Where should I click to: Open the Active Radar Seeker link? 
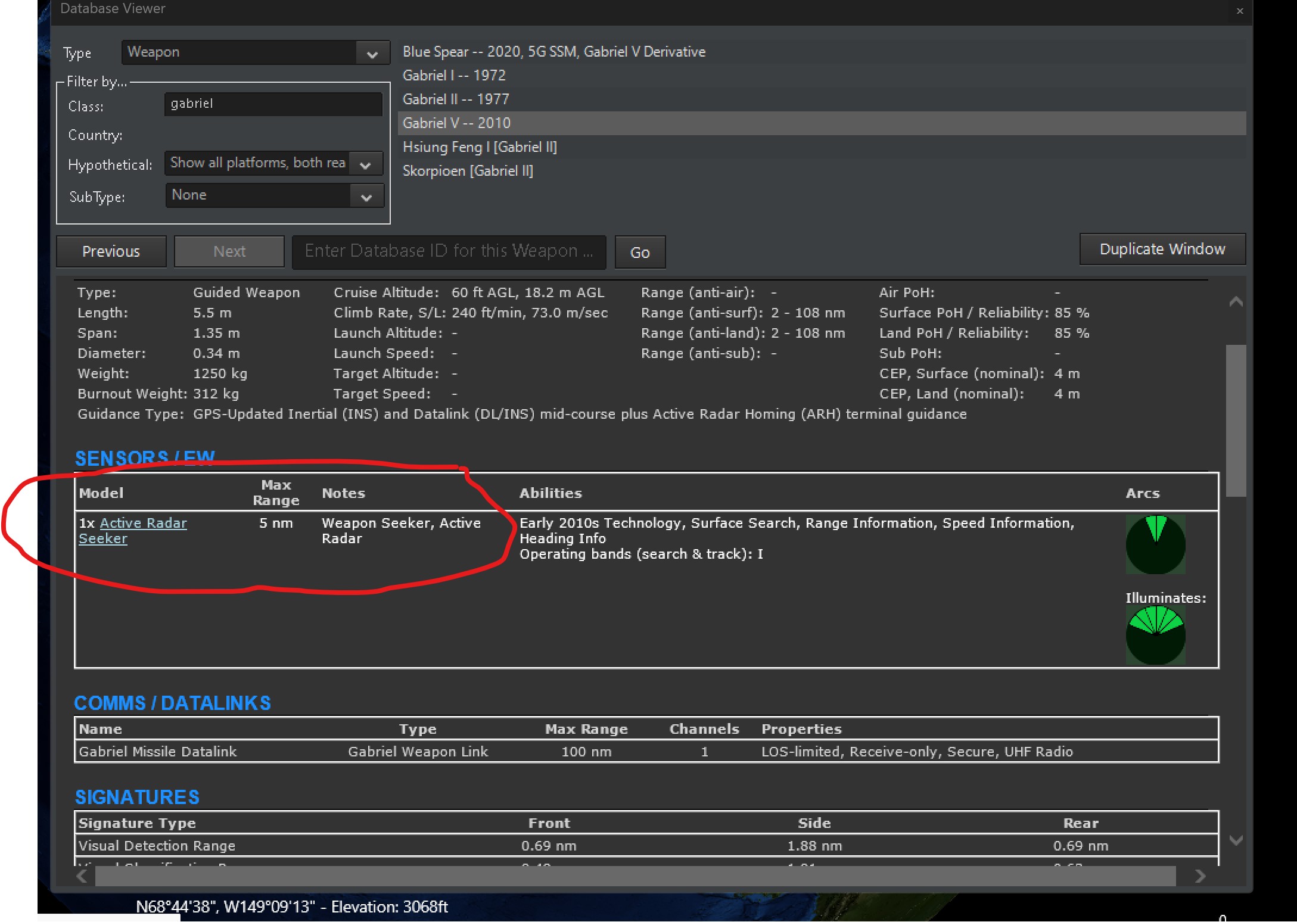143,523
